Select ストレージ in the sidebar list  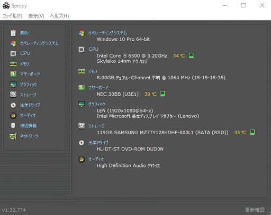[x=28, y=95]
